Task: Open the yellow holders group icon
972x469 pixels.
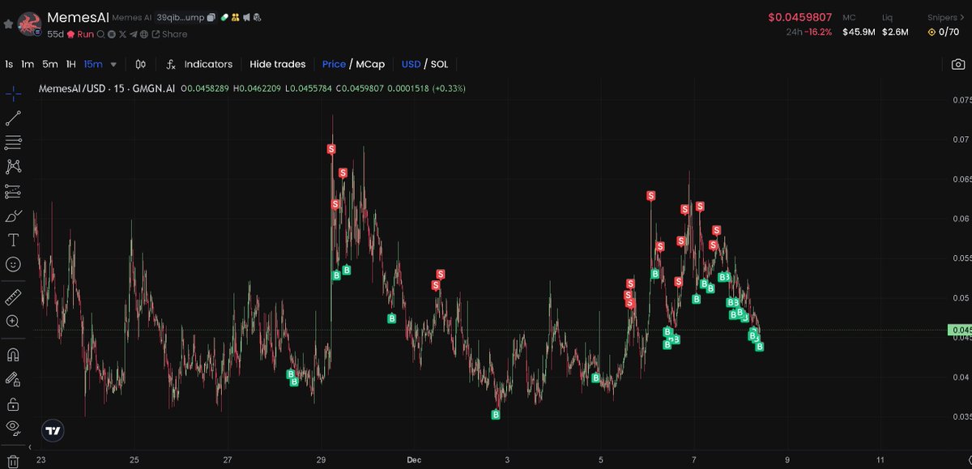Action: pyautogui.click(x=235, y=17)
